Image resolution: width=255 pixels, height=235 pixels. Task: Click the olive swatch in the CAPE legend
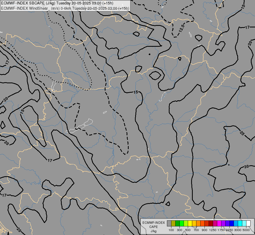click(x=173, y=224)
